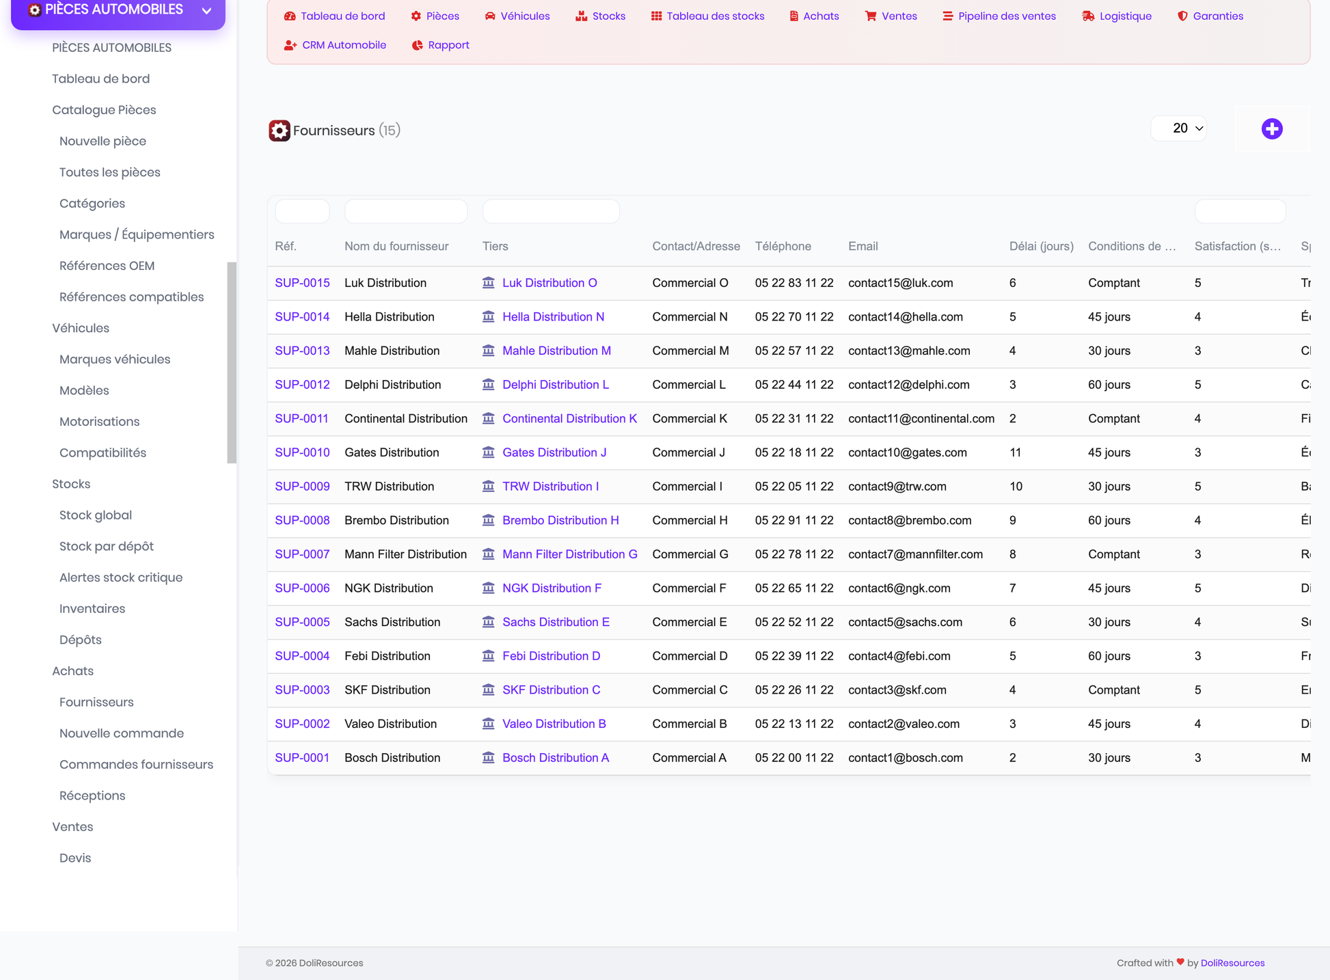The height and width of the screenshot is (980, 1330).
Task: Click email contact7@mannfilter.com
Action: [915, 554]
